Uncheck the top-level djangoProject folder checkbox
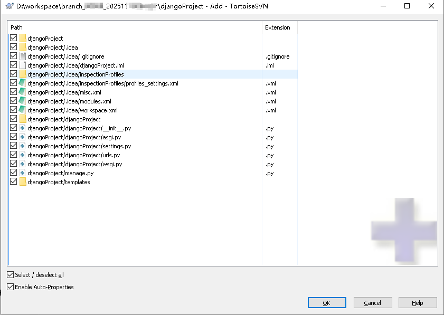The height and width of the screenshot is (315, 444). tap(14, 38)
